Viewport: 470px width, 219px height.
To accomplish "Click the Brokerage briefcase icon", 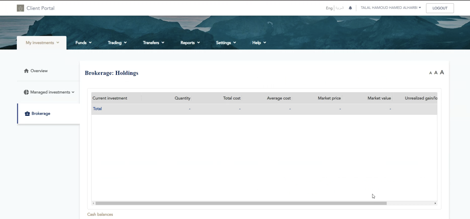I will coord(27,114).
